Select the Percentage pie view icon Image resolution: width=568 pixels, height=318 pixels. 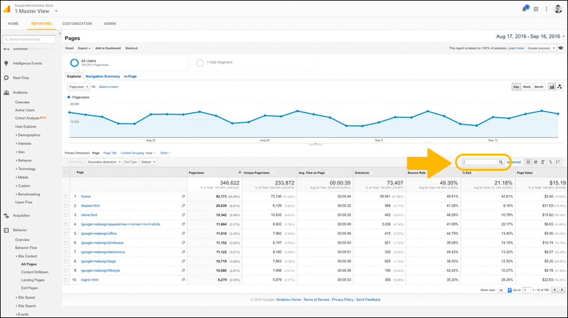[x=536, y=162]
